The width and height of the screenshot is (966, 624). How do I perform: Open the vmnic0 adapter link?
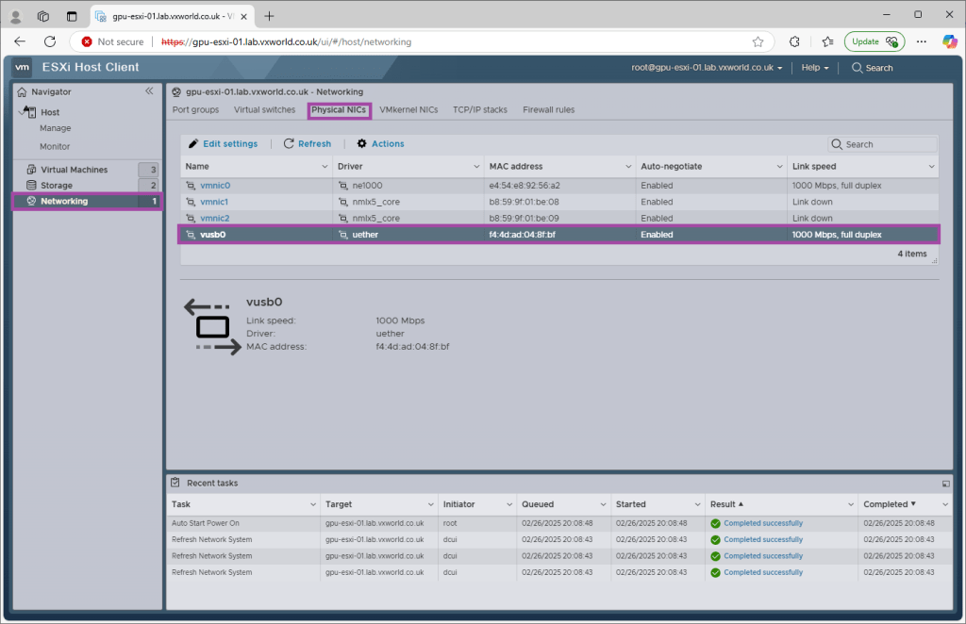(215, 186)
